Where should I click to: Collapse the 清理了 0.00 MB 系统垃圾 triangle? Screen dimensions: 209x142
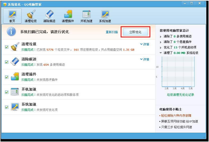[x=161, y=53]
